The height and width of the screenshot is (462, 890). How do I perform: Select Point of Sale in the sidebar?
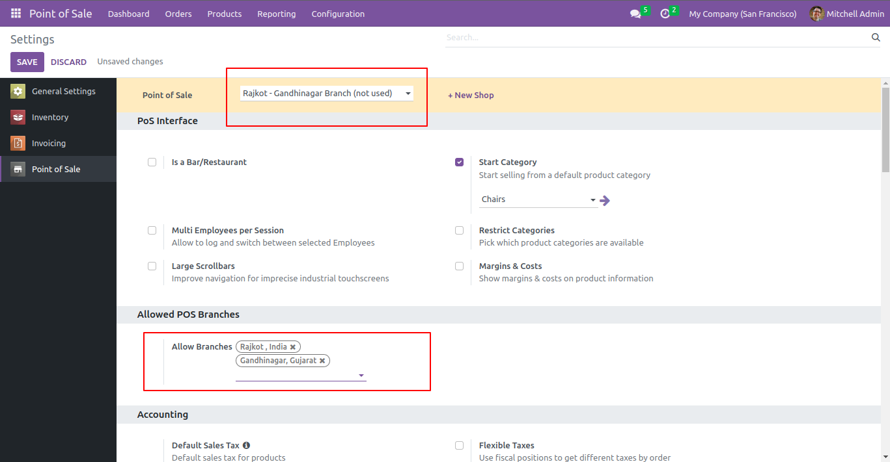(58, 170)
